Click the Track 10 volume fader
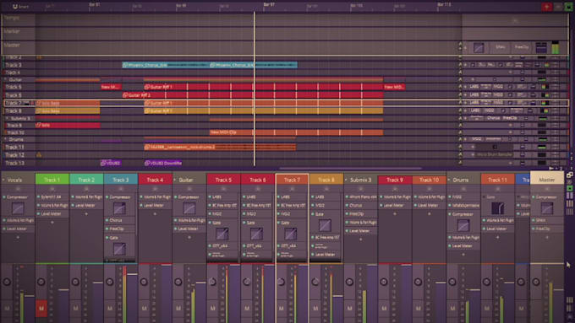This screenshot has width=575, height=323. coord(441,283)
